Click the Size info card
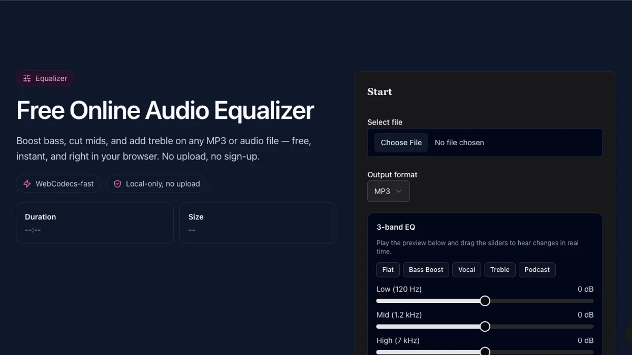The width and height of the screenshot is (632, 355). tap(258, 223)
